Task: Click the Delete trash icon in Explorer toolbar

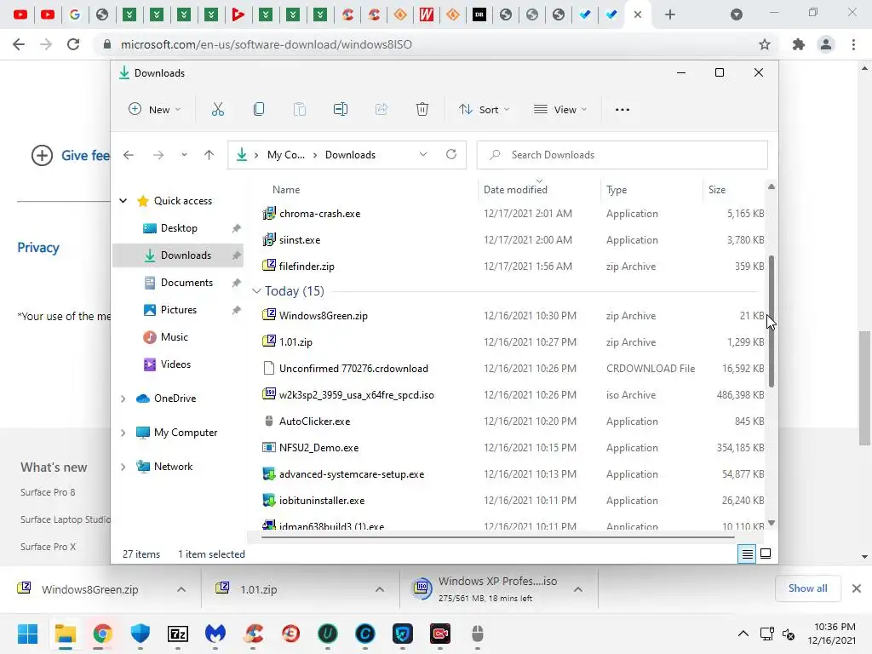Action: [422, 110]
